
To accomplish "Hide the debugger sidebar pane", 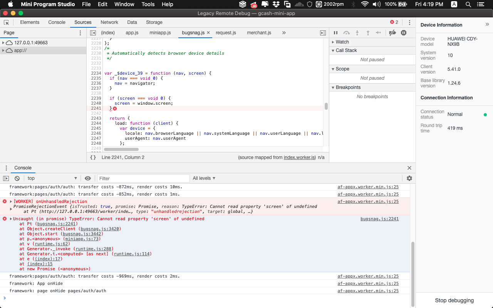I will click(323, 33).
